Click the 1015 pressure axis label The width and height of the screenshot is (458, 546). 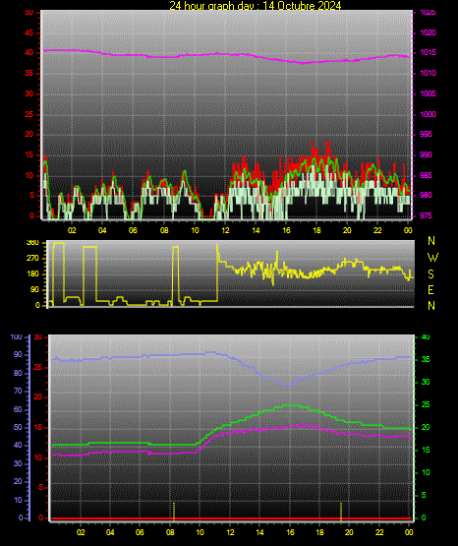pos(428,52)
